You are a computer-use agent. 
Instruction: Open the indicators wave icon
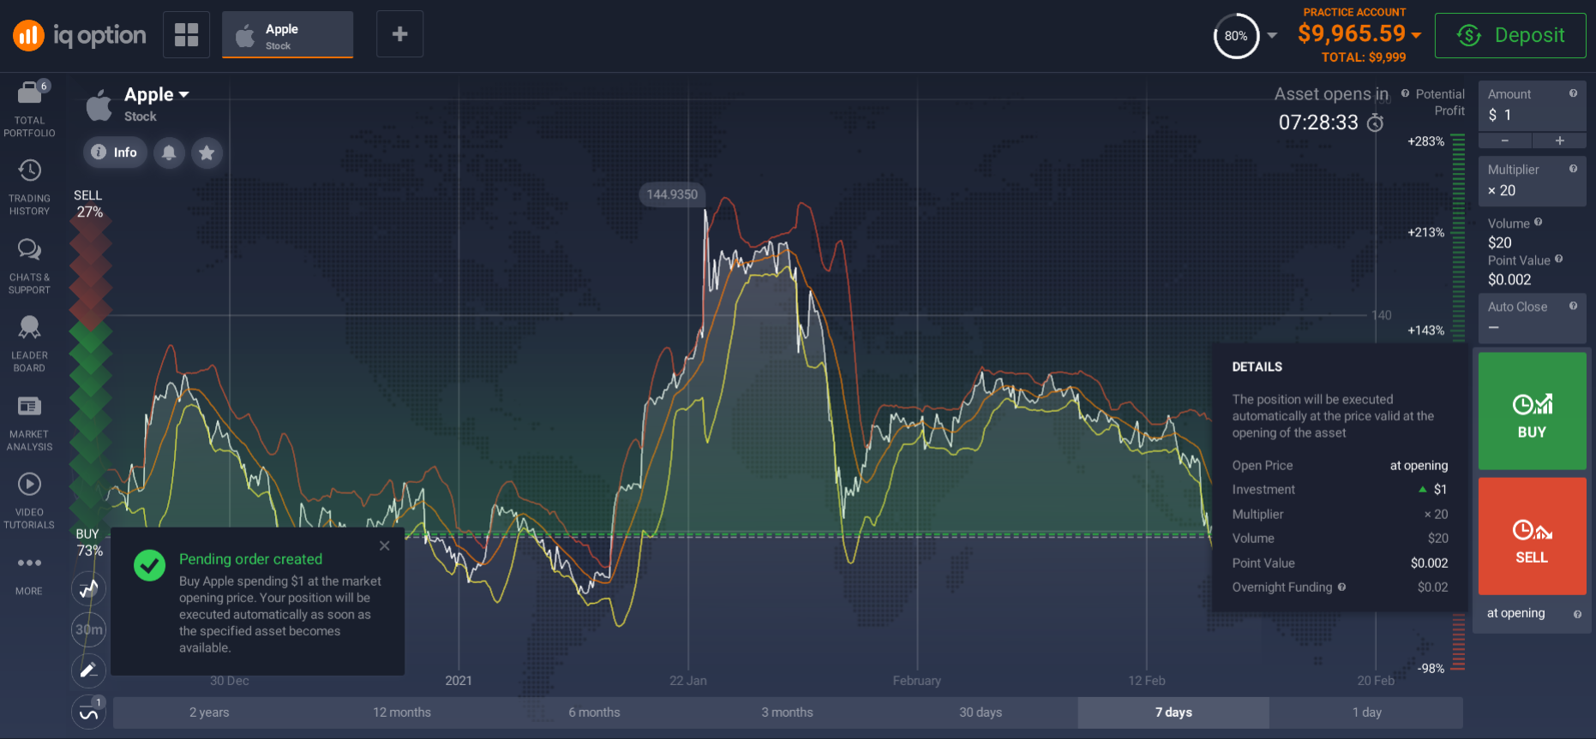pyautogui.click(x=88, y=712)
